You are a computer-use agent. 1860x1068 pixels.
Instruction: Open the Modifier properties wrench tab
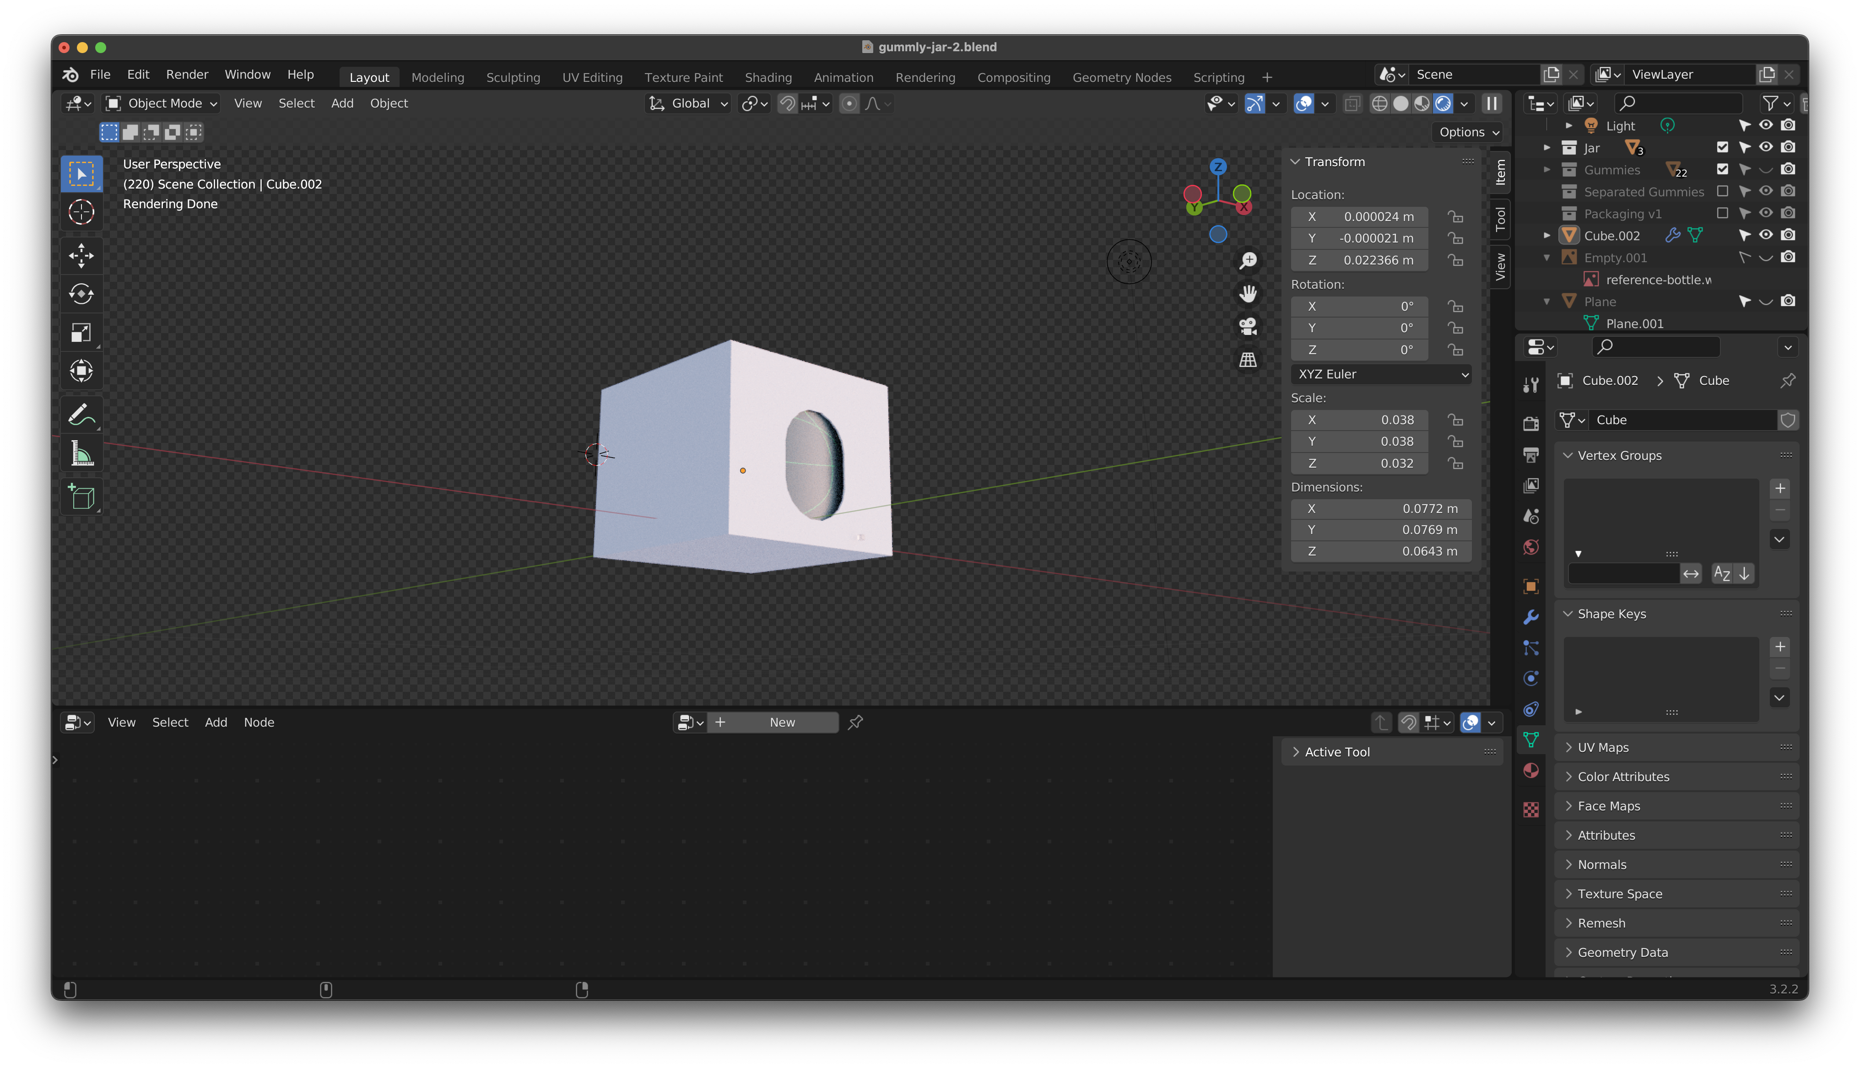coord(1530,617)
